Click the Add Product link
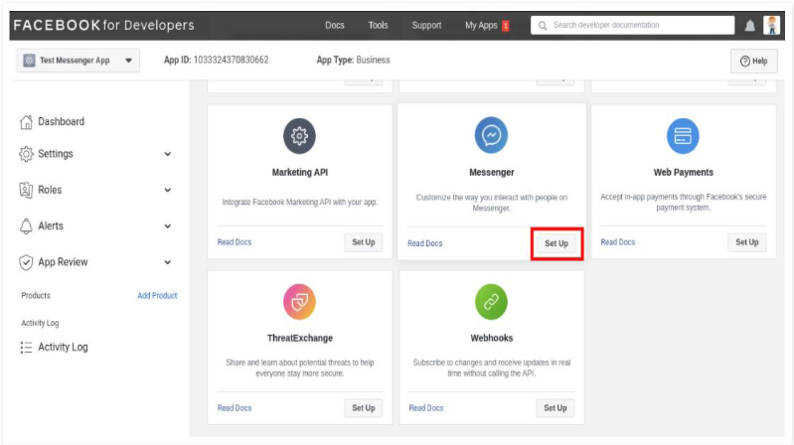Image resolution: width=794 pixels, height=445 pixels. click(157, 296)
